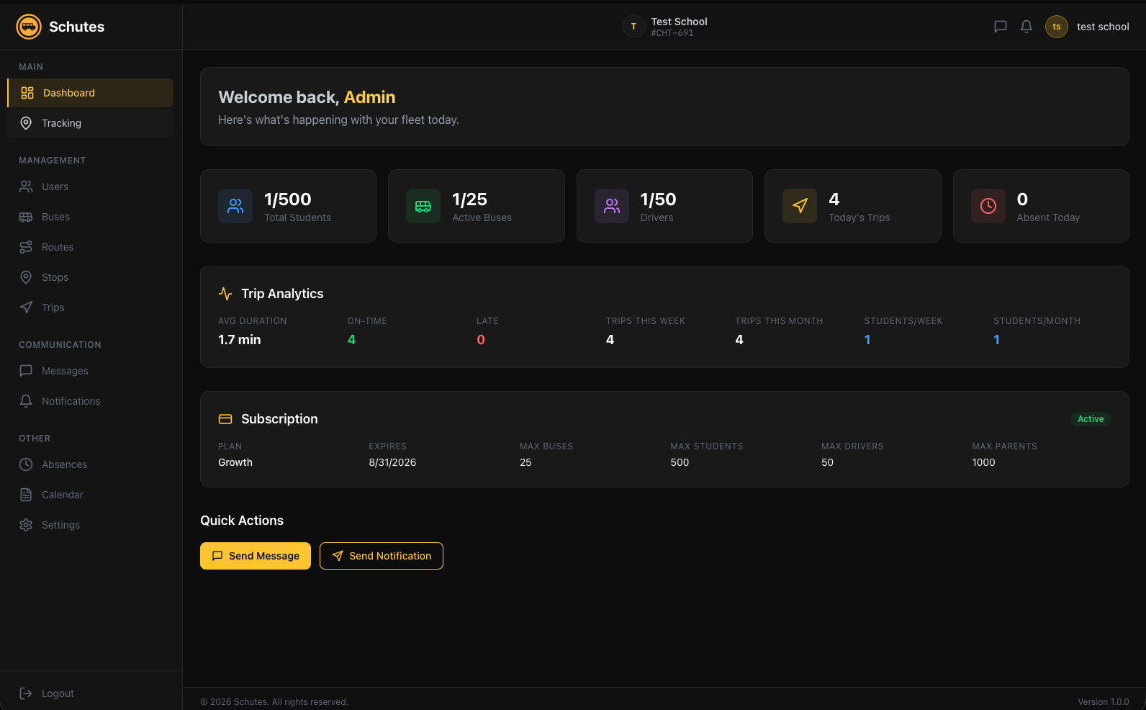Click the 'T' school avatar badge
The width and height of the screenshot is (1146, 710).
coord(633,27)
